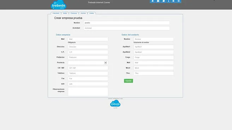The width and height of the screenshot is (232, 130).
Task: Open the www.trebede.com footer link
Action: [x=115, y=99]
